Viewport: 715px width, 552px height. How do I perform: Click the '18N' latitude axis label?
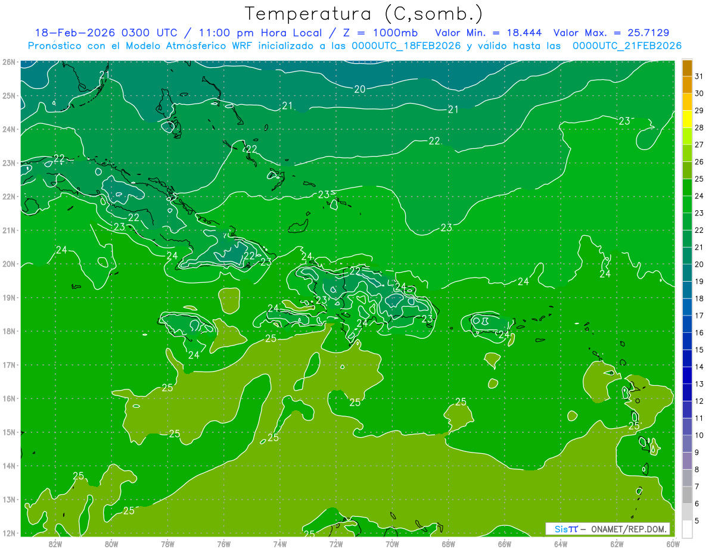[x=8, y=331]
